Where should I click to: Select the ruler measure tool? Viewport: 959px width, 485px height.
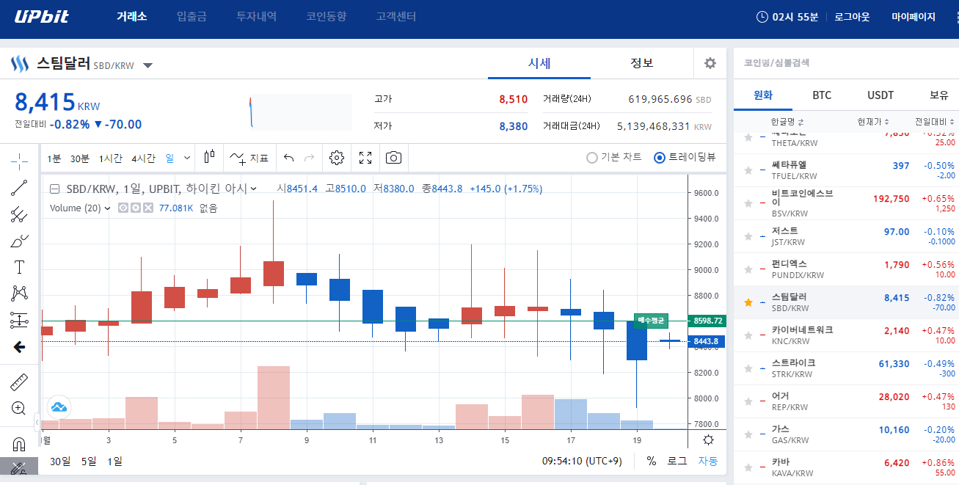coord(20,382)
